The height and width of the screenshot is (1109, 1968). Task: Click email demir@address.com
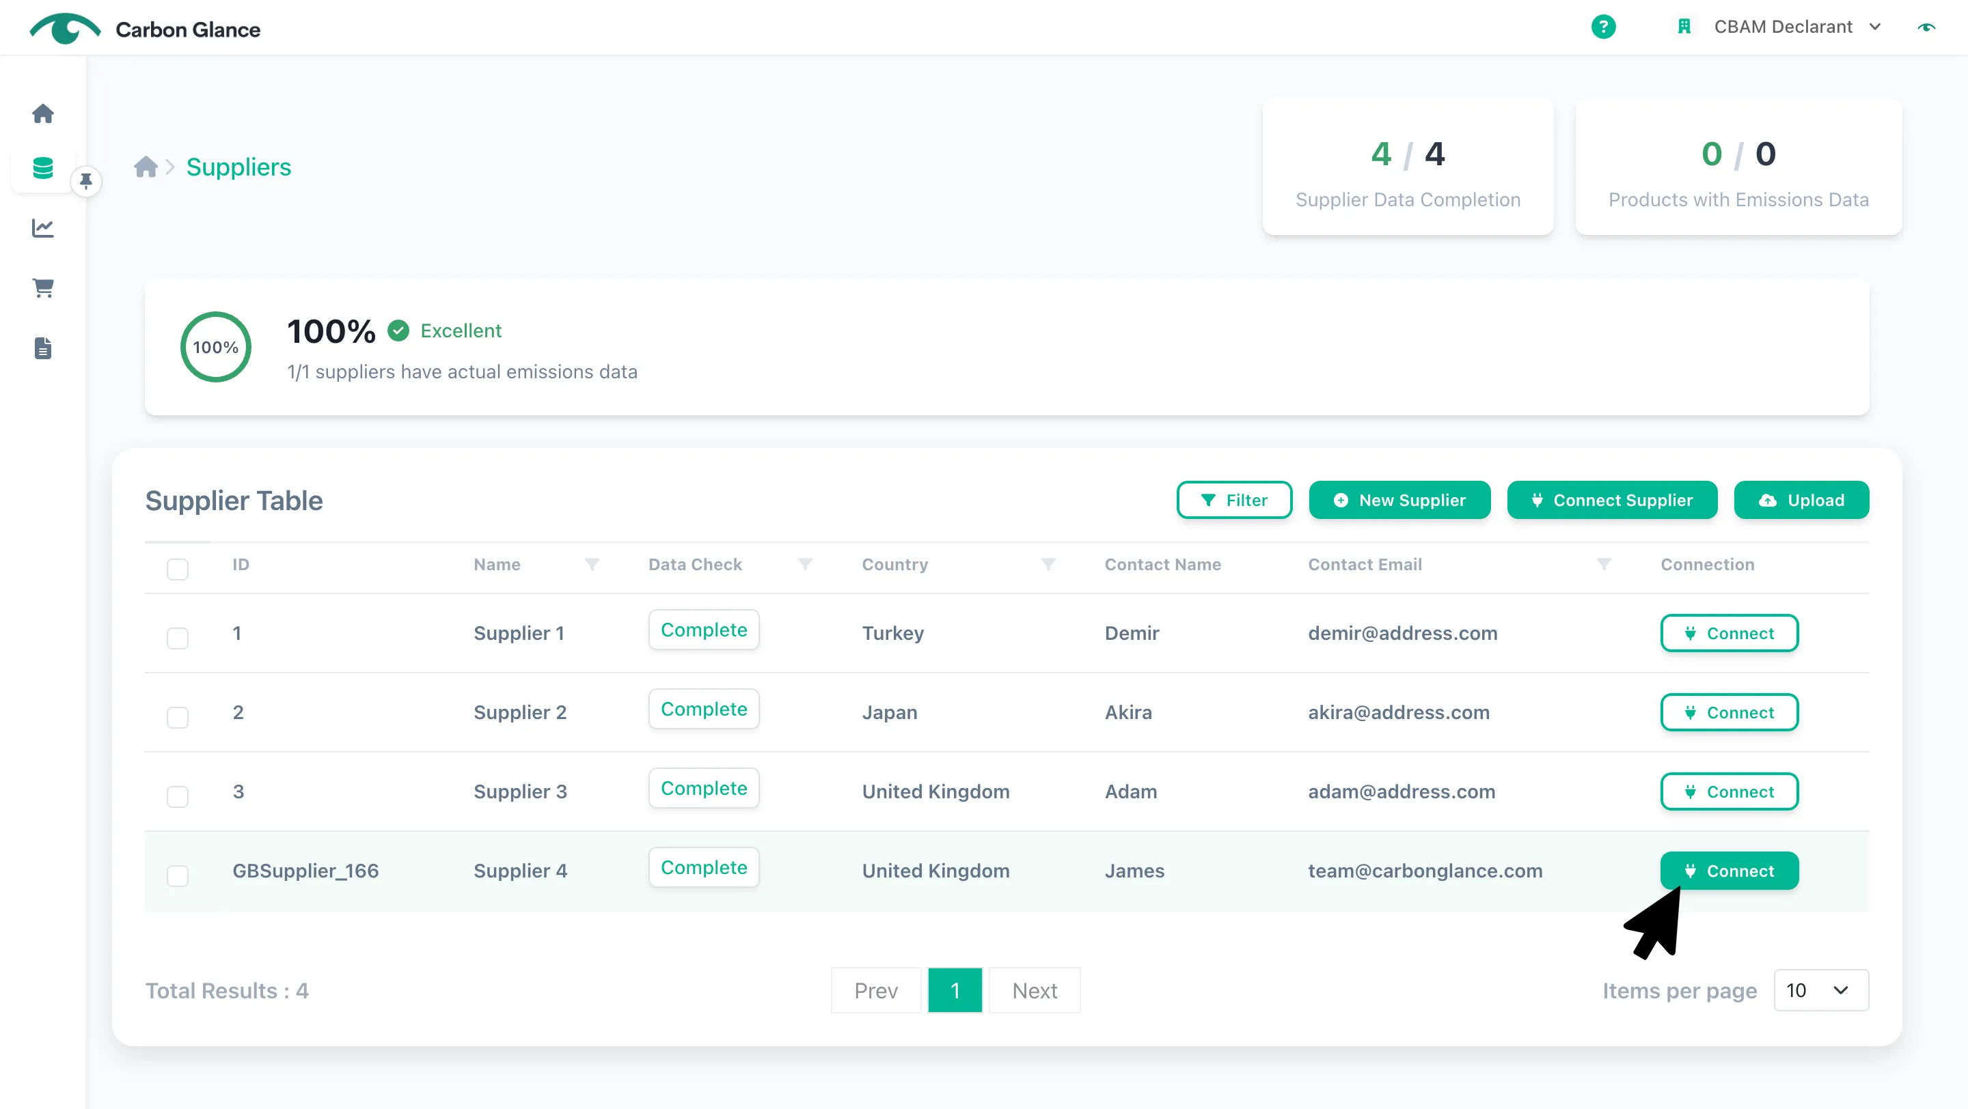coord(1403,633)
